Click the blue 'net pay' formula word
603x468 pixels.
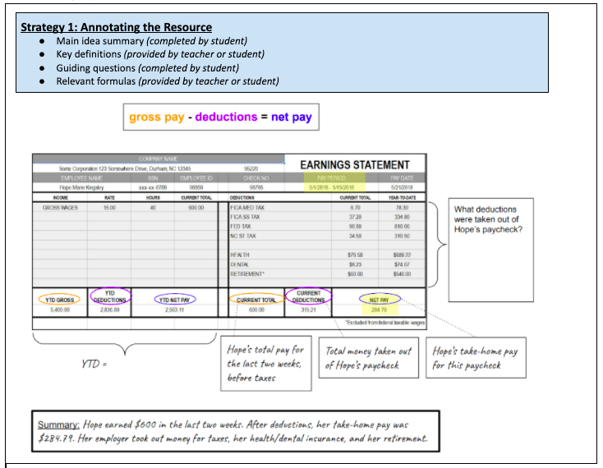292,117
